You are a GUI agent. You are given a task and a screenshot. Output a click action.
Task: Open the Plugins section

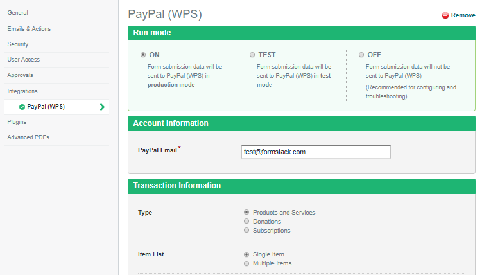coord(17,121)
